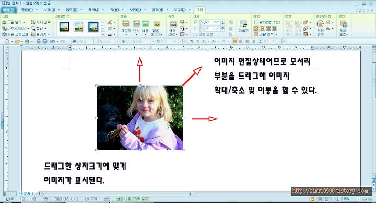Collapse the ribbon with the chevron button
This screenshot has width=376, height=203.
tap(360, 11)
